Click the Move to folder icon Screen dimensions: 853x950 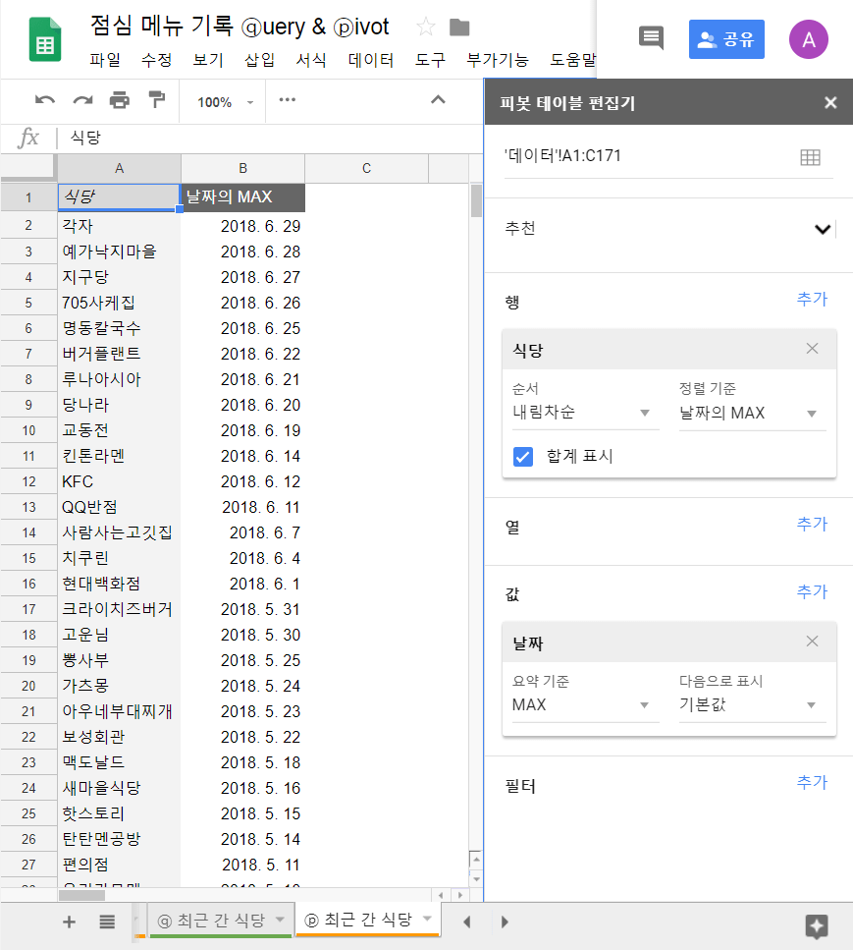pyautogui.click(x=459, y=27)
